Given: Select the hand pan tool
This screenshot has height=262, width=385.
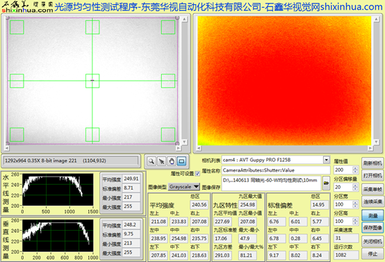Looking at the screenshot, I should click(172, 161).
